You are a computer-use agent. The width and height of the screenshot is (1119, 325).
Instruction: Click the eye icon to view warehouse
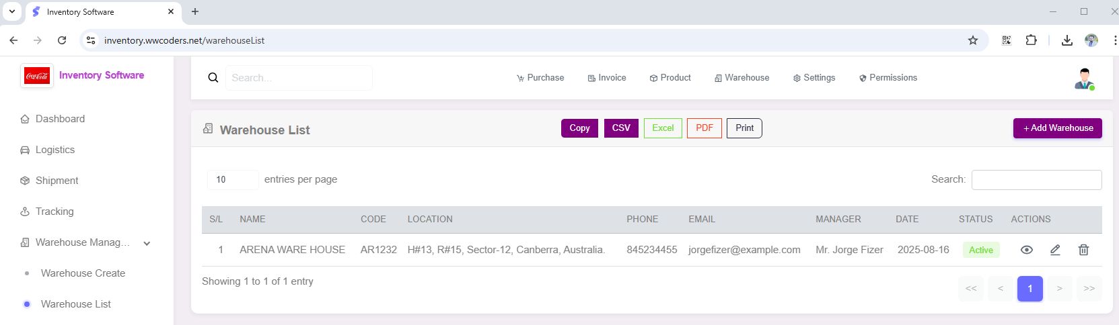click(x=1026, y=250)
